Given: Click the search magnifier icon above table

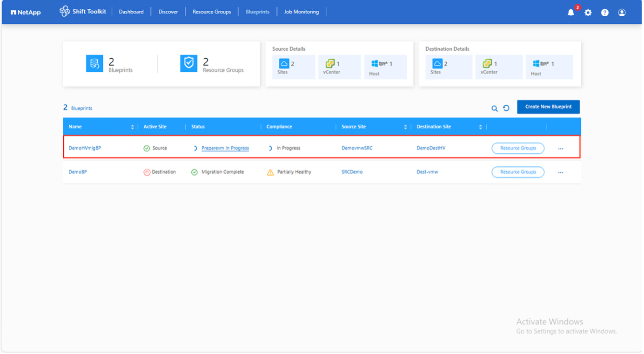Looking at the screenshot, I should [x=495, y=109].
